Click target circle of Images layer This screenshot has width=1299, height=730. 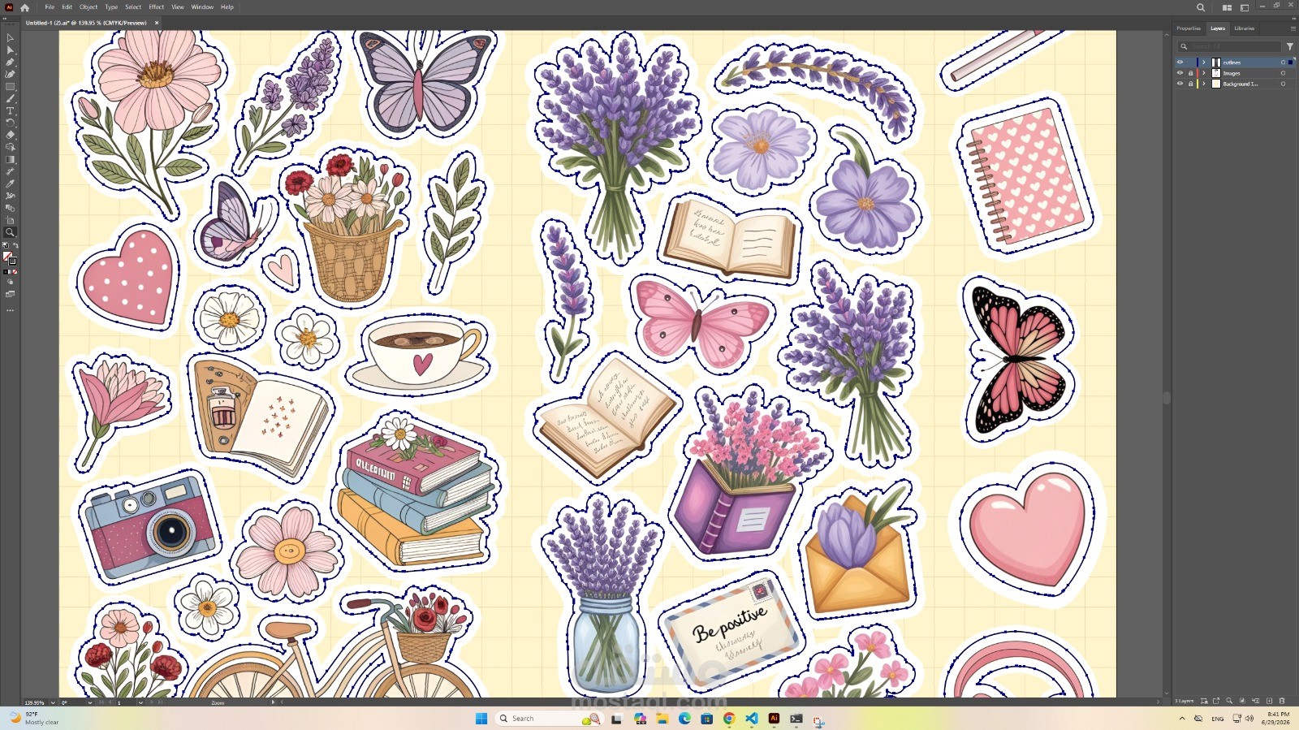[x=1283, y=73]
